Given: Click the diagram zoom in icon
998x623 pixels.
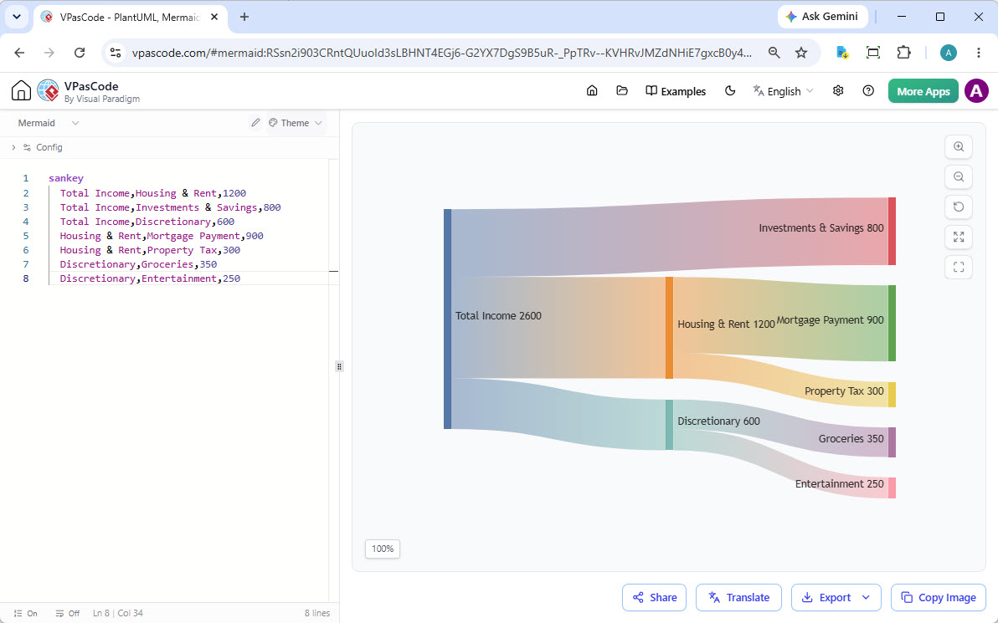Looking at the screenshot, I should 959,147.
